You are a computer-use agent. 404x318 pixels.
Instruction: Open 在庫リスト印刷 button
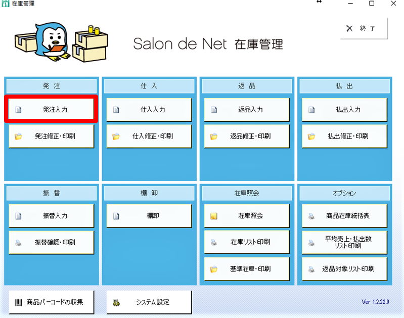(x=247, y=242)
